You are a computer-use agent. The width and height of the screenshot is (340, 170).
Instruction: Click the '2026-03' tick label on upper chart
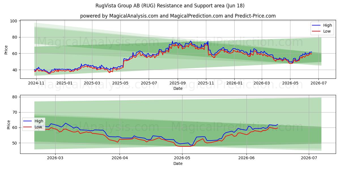[x=262, y=83]
